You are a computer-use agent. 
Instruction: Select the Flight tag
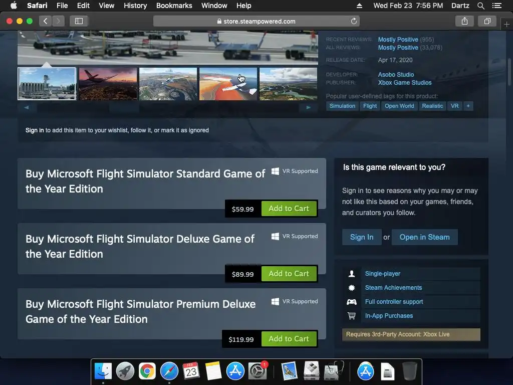pos(370,106)
